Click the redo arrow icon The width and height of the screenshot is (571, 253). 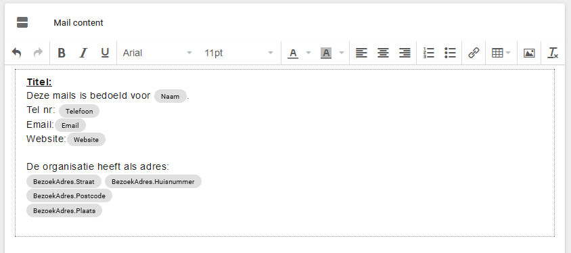click(x=38, y=53)
